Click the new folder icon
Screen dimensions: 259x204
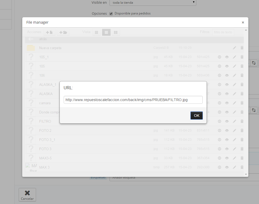coord(63,32)
